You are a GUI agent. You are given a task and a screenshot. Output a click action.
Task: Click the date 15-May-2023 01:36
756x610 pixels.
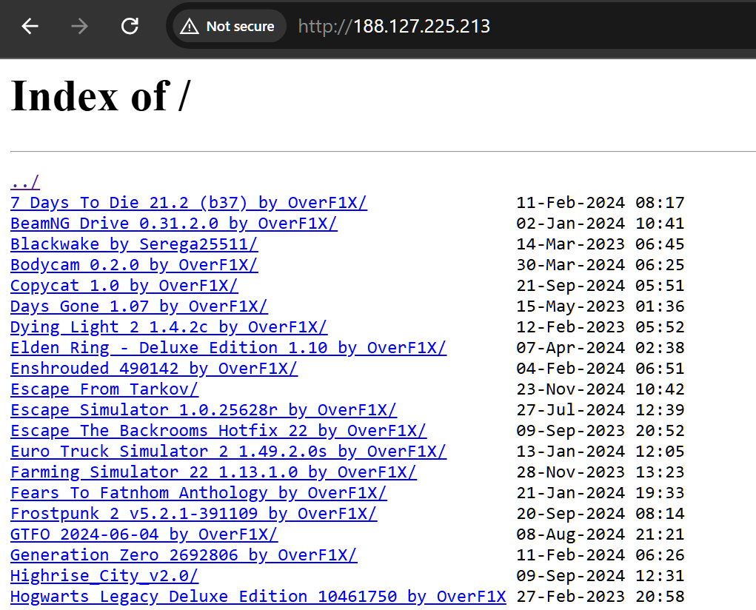click(x=601, y=306)
